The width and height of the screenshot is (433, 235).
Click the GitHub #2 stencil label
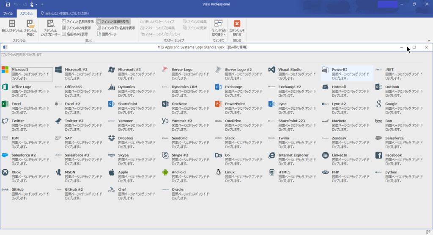point(74,189)
